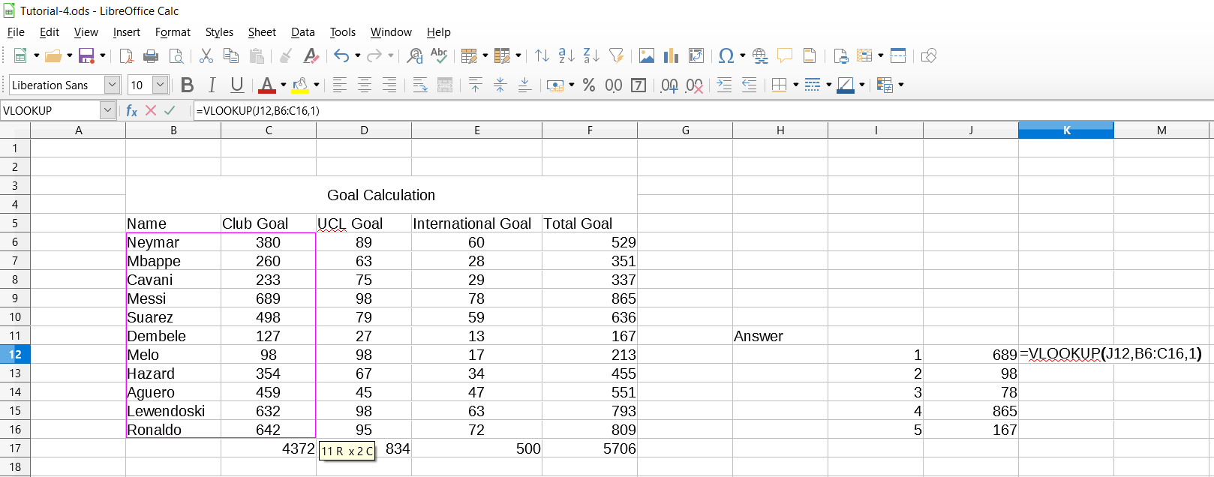Accept the formula with the green checkmark
This screenshot has height=477, width=1214.
pyautogui.click(x=170, y=110)
